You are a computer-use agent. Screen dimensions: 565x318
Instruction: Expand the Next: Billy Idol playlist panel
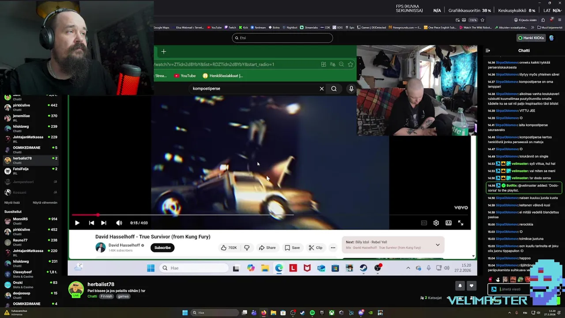click(437, 245)
